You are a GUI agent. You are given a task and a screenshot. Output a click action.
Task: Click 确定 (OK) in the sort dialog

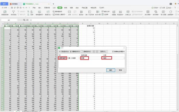point(111,70)
